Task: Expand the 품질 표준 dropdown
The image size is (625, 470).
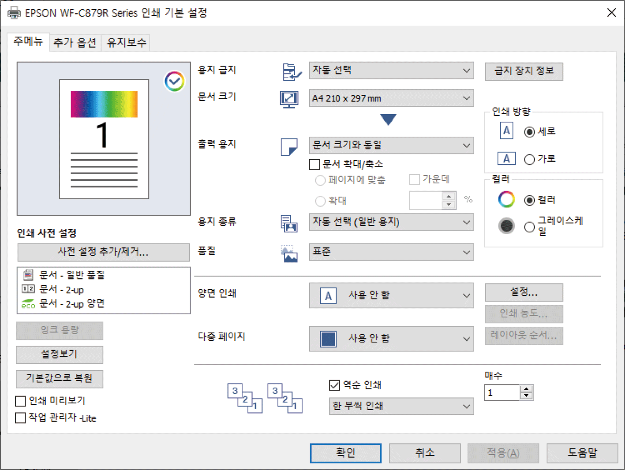Action: (391, 252)
